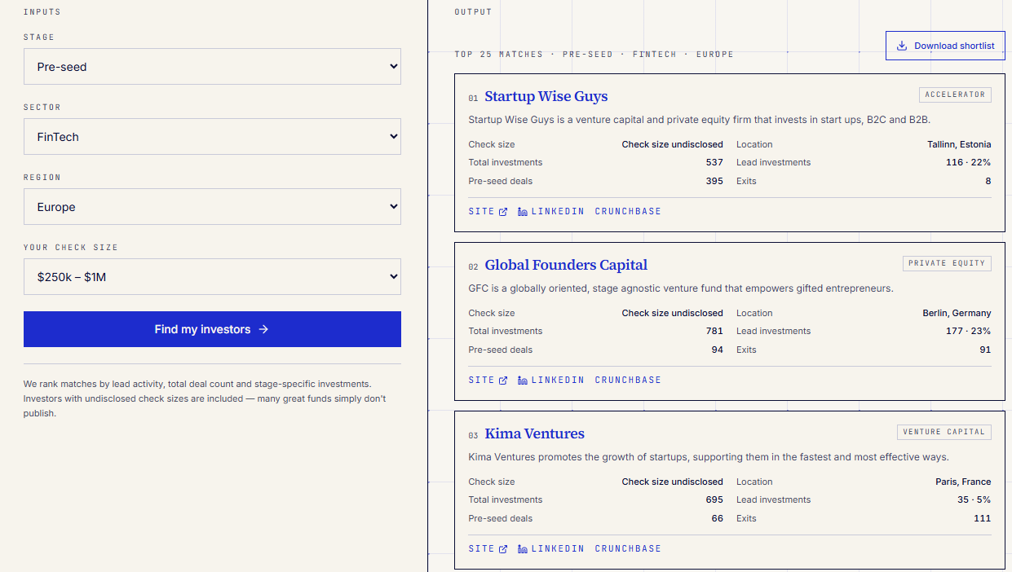Viewport: 1012px width, 572px height.
Task: Click the Find my investors button
Action: (212, 329)
